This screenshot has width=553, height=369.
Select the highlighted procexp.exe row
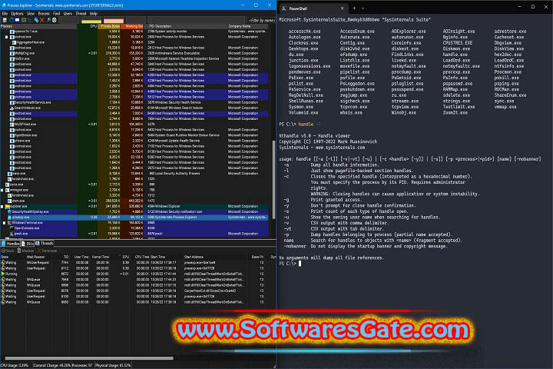coord(134,217)
